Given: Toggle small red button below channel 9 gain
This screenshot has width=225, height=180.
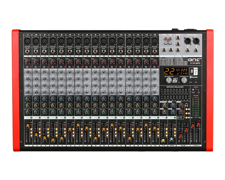Looking at the screenshot, I should [x=99, y=67].
